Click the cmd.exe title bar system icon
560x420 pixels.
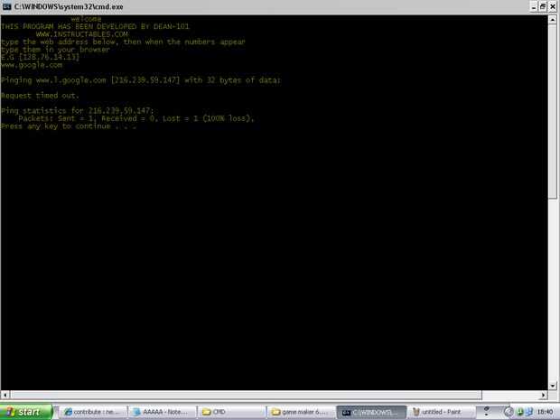click(x=6, y=6)
